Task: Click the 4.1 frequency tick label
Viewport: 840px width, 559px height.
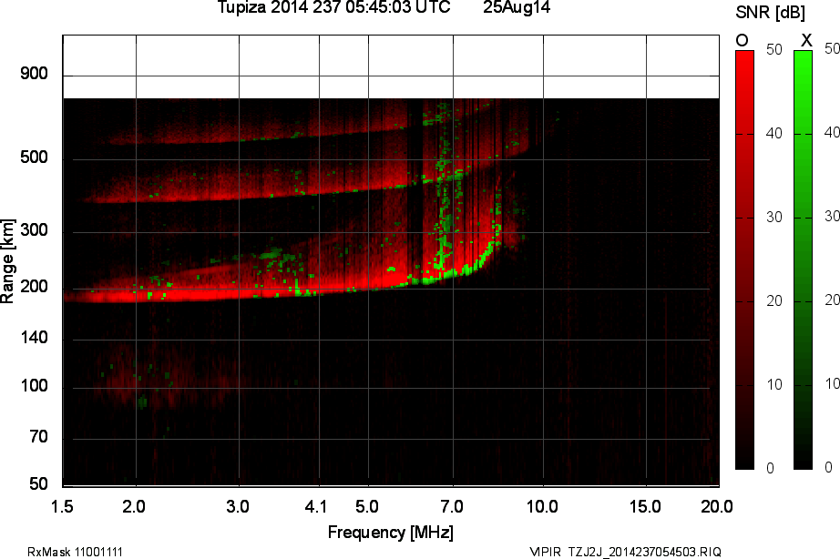Action: tap(315, 506)
